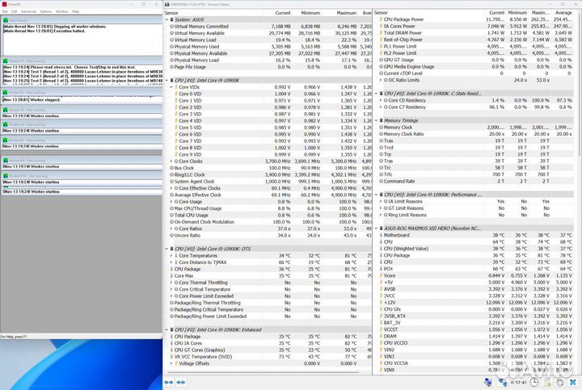This screenshot has width=582, height=390.
Task: Close sensors with blue X icon
Action: [573, 382]
